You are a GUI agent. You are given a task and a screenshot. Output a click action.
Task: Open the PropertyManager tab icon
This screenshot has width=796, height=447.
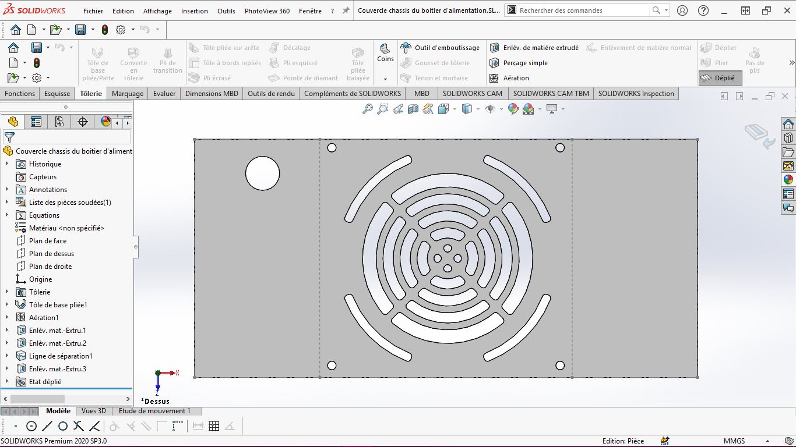pos(36,122)
